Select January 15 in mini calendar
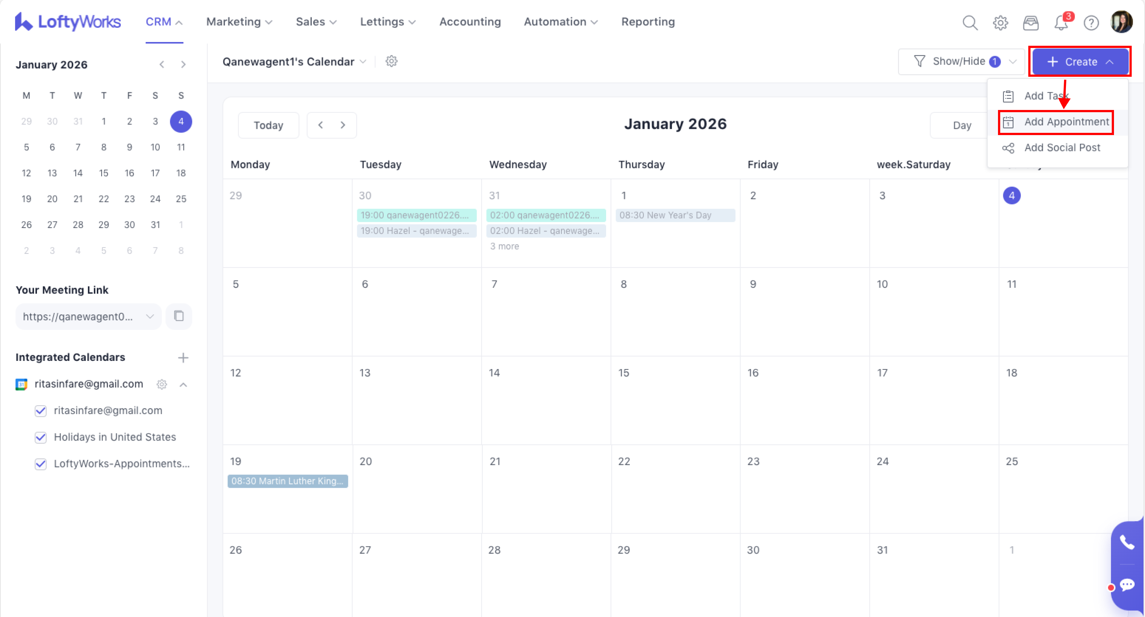 tap(103, 173)
